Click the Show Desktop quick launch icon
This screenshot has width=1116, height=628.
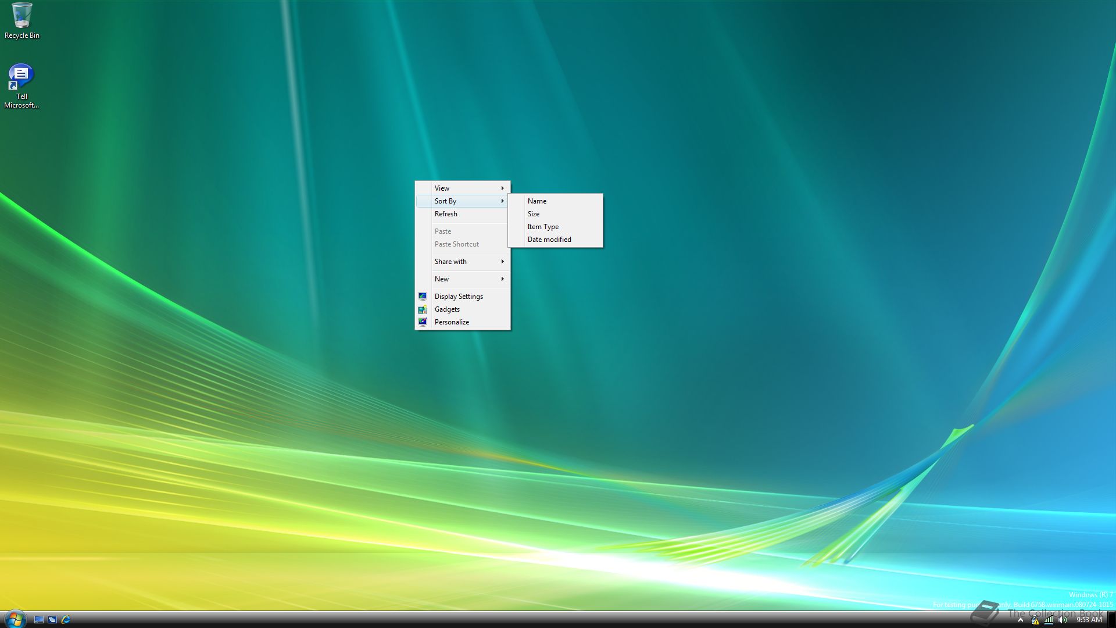pyautogui.click(x=39, y=620)
